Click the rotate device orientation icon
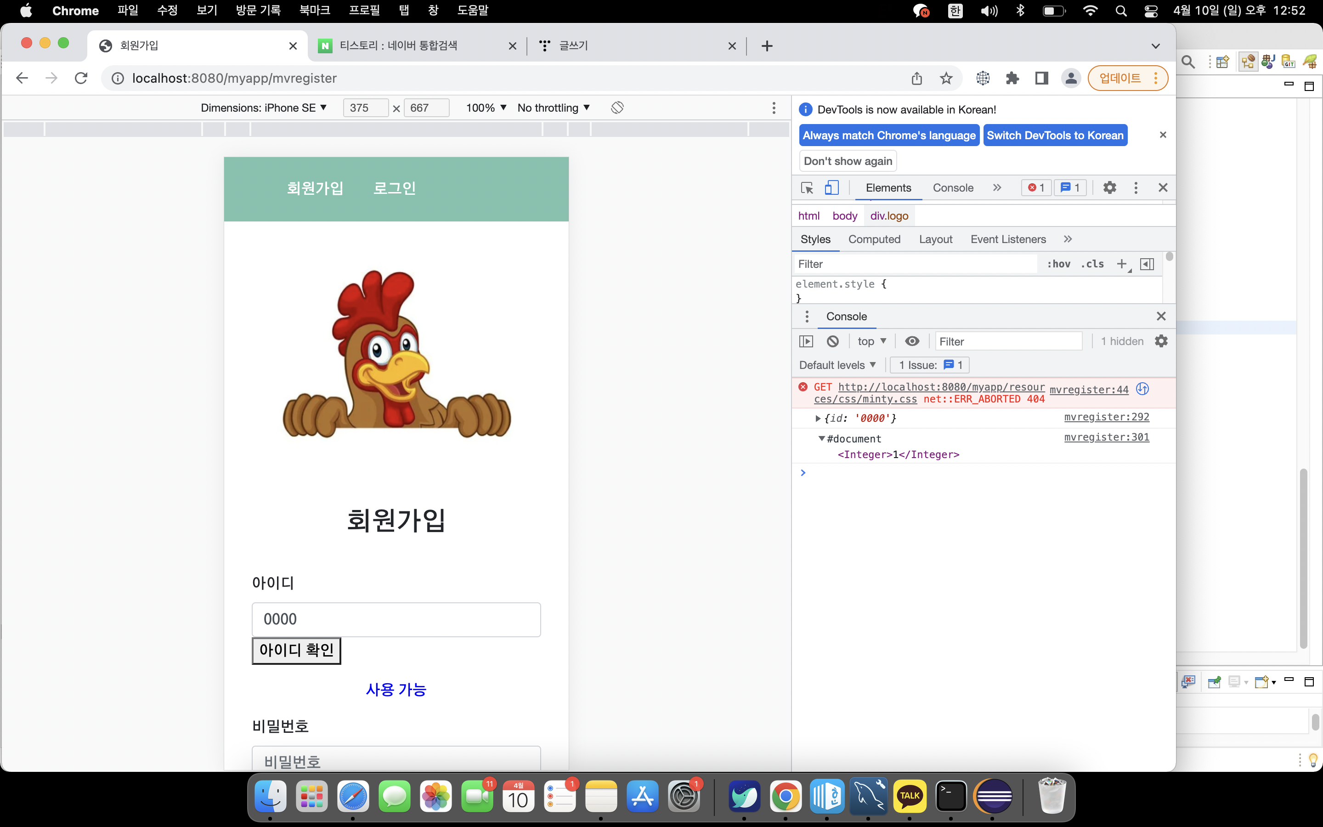 tap(617, 108)
